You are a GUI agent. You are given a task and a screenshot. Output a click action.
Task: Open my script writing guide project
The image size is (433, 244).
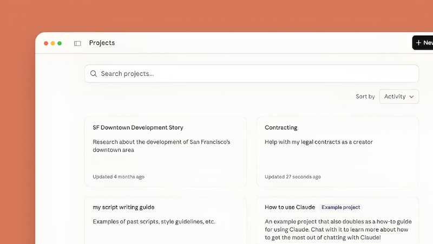pyautogui.click(x=165, y=221)
